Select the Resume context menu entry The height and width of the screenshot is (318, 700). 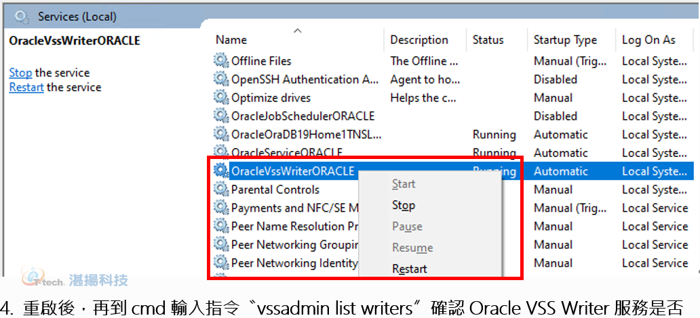412,248
